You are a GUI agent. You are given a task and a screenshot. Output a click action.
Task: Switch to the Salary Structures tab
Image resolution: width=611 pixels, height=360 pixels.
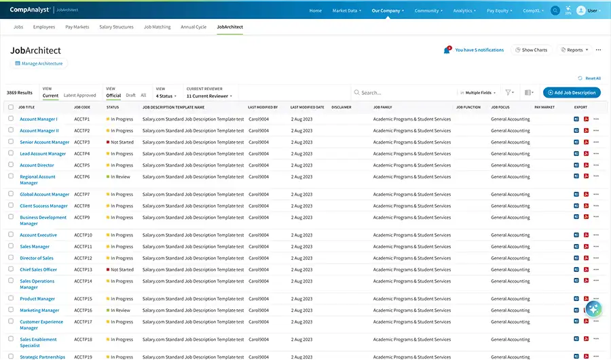(116, 27)
